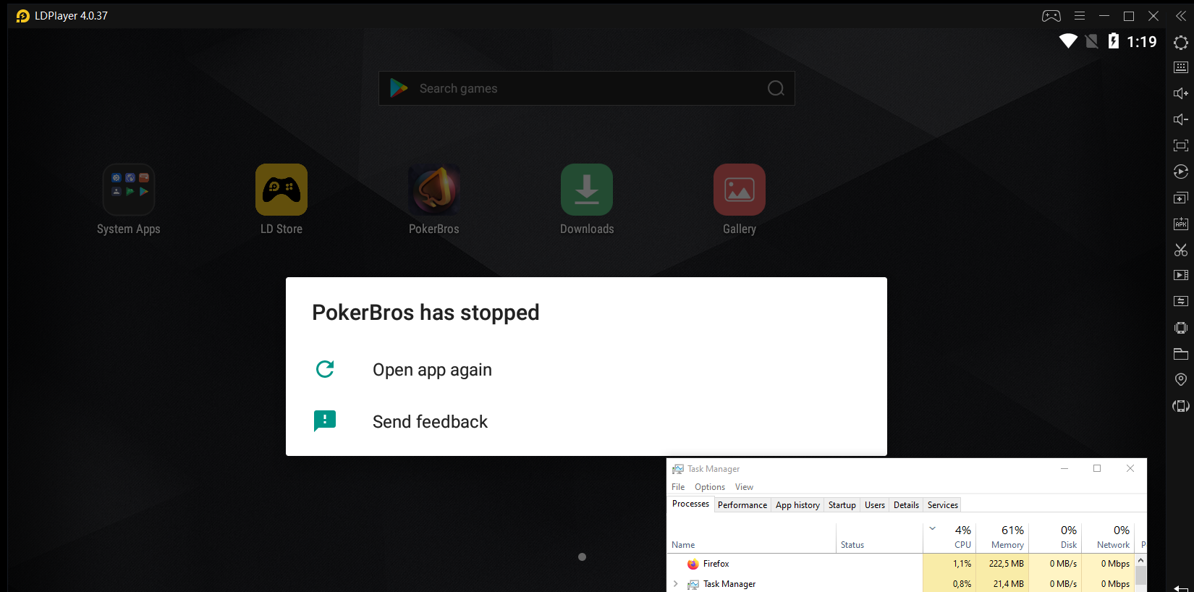1194x592 pixels.
Task: Open shared folder icon in sidebar
Action: pos(1180,354)
